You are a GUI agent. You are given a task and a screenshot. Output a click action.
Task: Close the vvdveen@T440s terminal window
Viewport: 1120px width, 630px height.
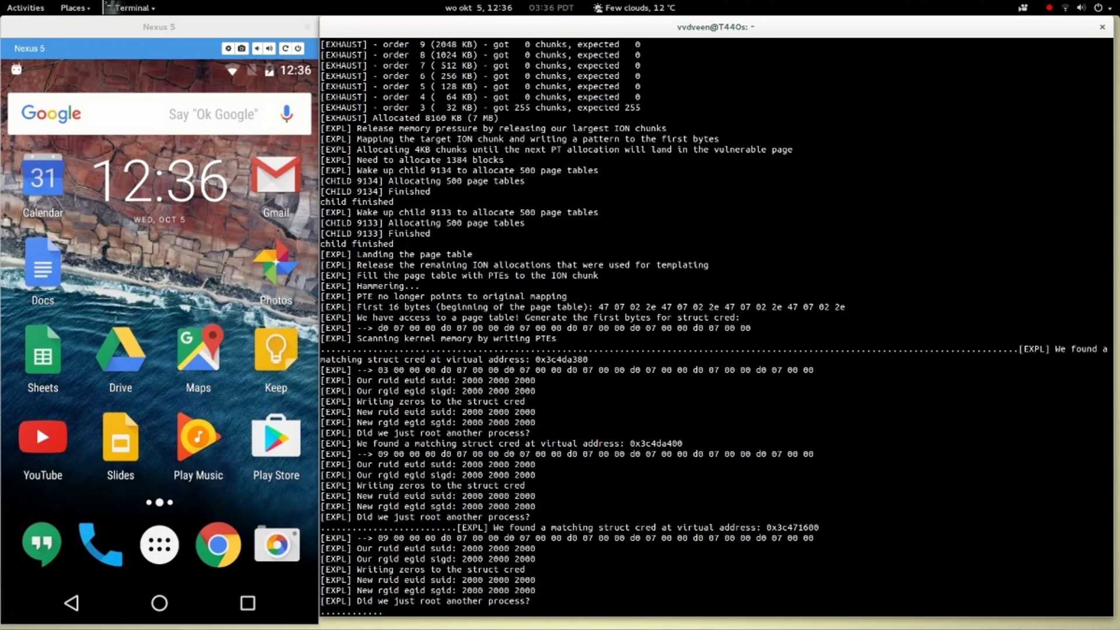[x=1102, y=27]
